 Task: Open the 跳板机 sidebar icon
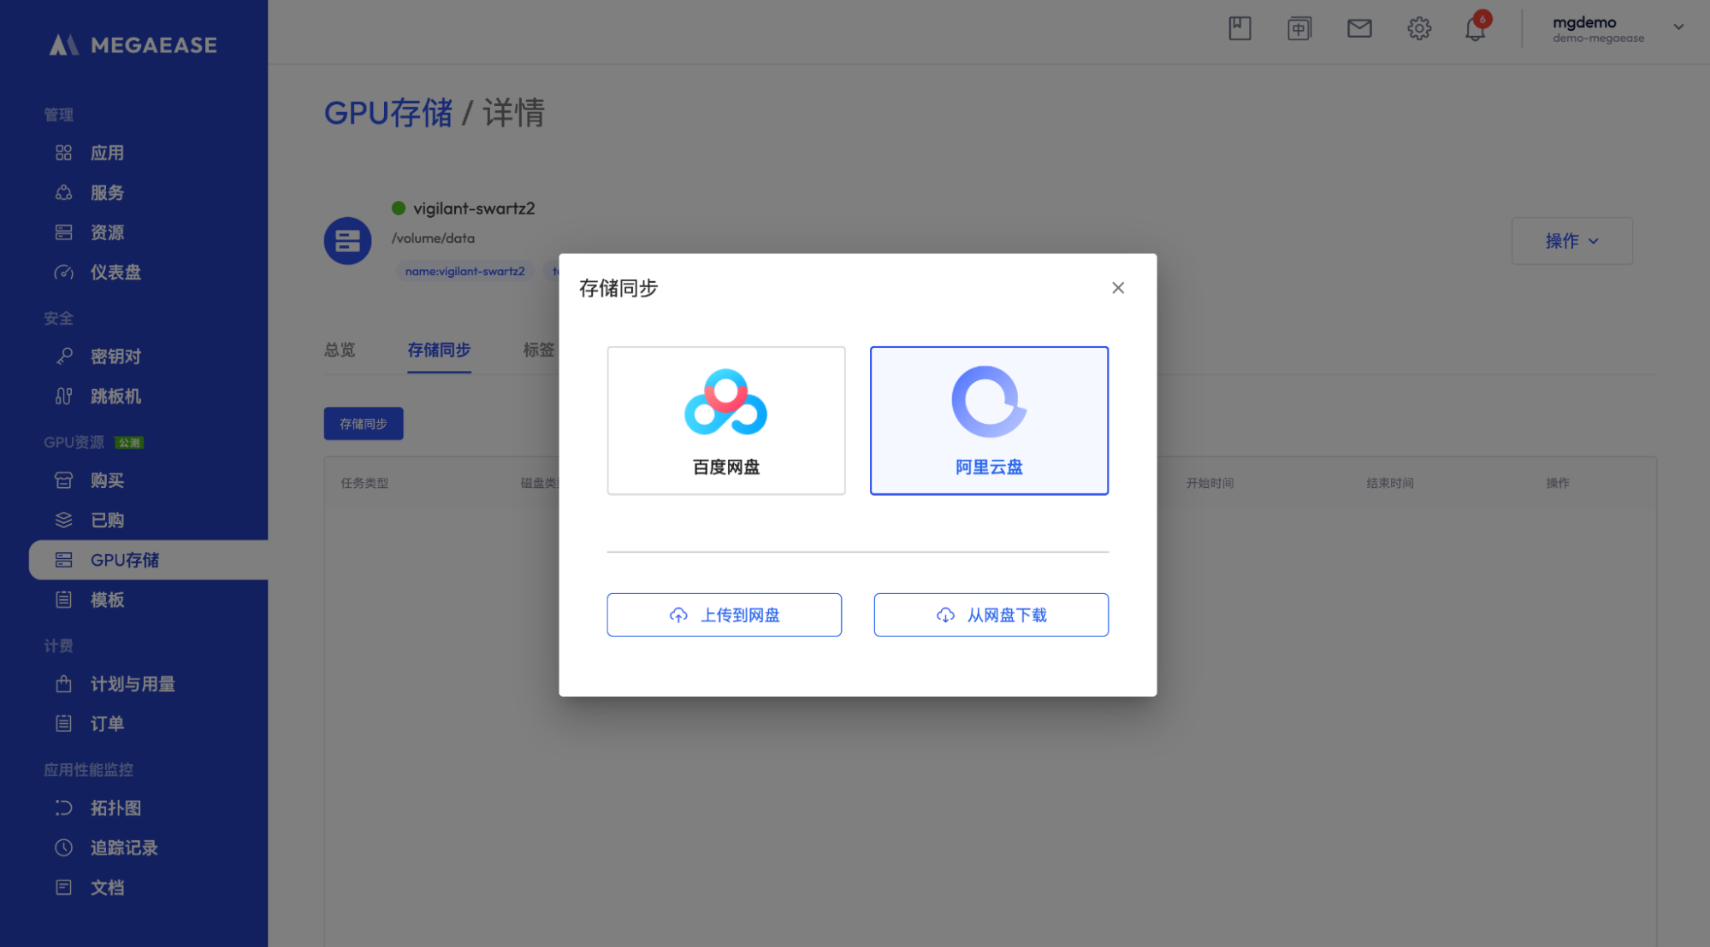click(64, 397)
